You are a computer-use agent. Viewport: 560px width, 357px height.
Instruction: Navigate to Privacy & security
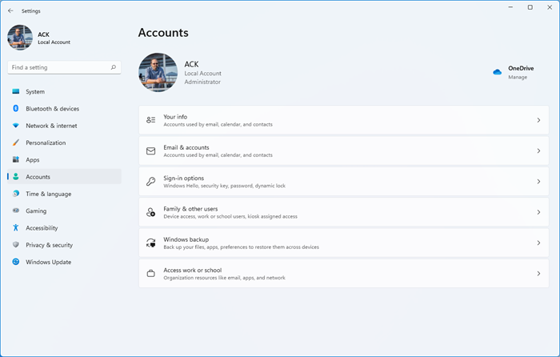(x=64, y=245)
